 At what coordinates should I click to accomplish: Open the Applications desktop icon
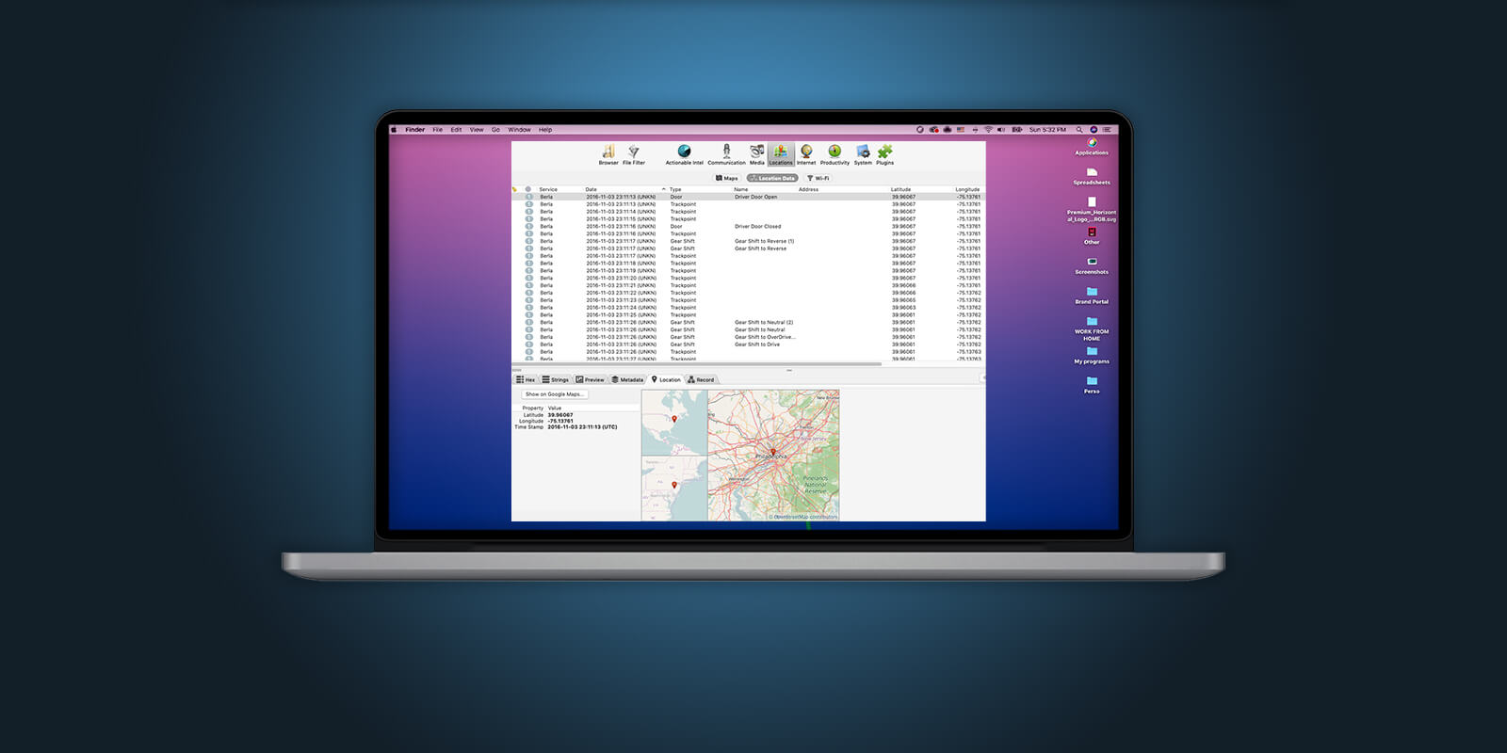pyautogui.click(x=1092, y=147)
